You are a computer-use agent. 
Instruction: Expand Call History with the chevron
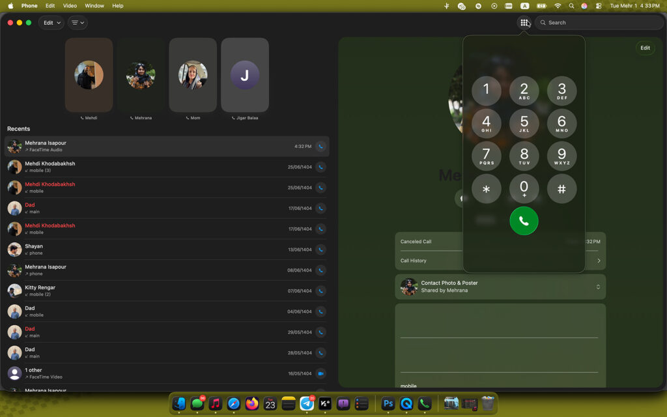point(599,261)
